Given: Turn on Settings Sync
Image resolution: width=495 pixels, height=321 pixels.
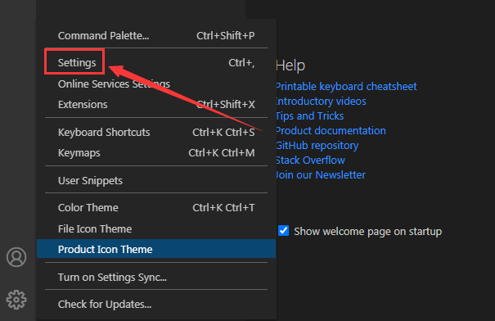Looking at the screenshot, I should pyautogui.click(x=156, y=277).
